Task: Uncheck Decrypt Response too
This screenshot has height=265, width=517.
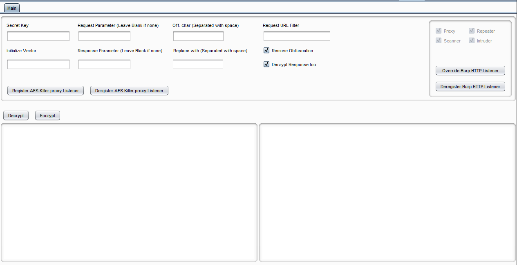Action: pyautogui.click(x=266, y=64)
